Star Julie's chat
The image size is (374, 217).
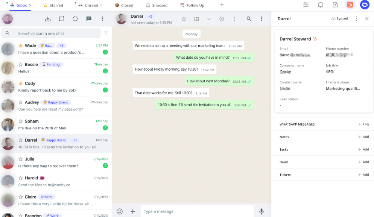21,159
